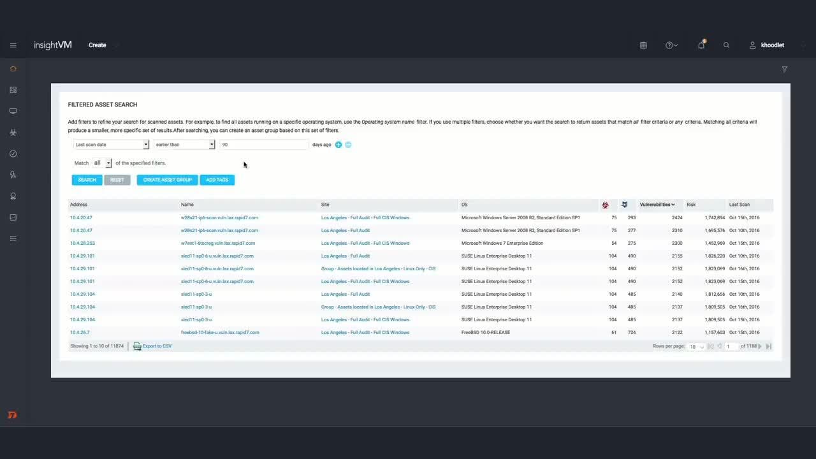Image resolution: width=816 pixels, height=459 pixels.
Task: Open asset w7ent1-6tscreg.vuln.lax.rapid7.com
Action: tap(218, 243)
